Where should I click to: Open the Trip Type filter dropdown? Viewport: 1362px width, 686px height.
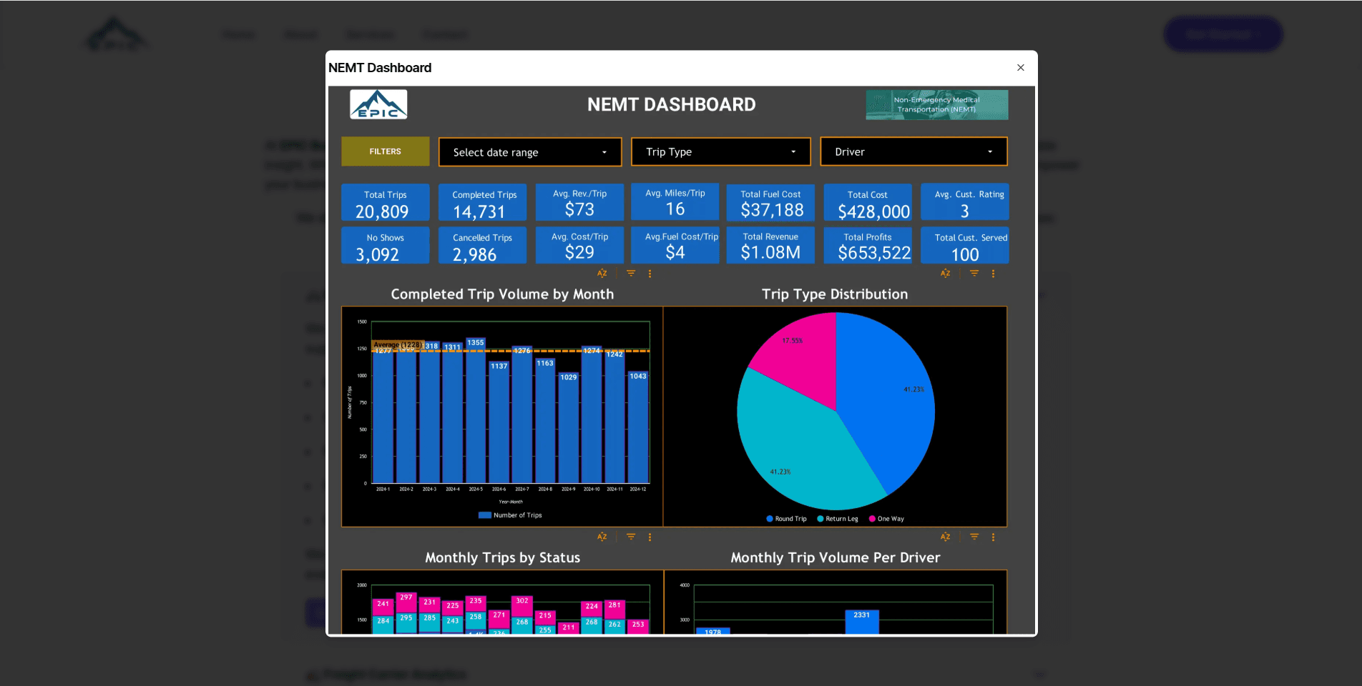click(720, 151)
